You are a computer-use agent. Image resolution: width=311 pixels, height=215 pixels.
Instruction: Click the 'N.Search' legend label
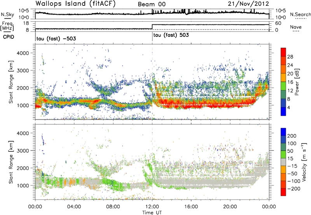(x=300, y=14)
